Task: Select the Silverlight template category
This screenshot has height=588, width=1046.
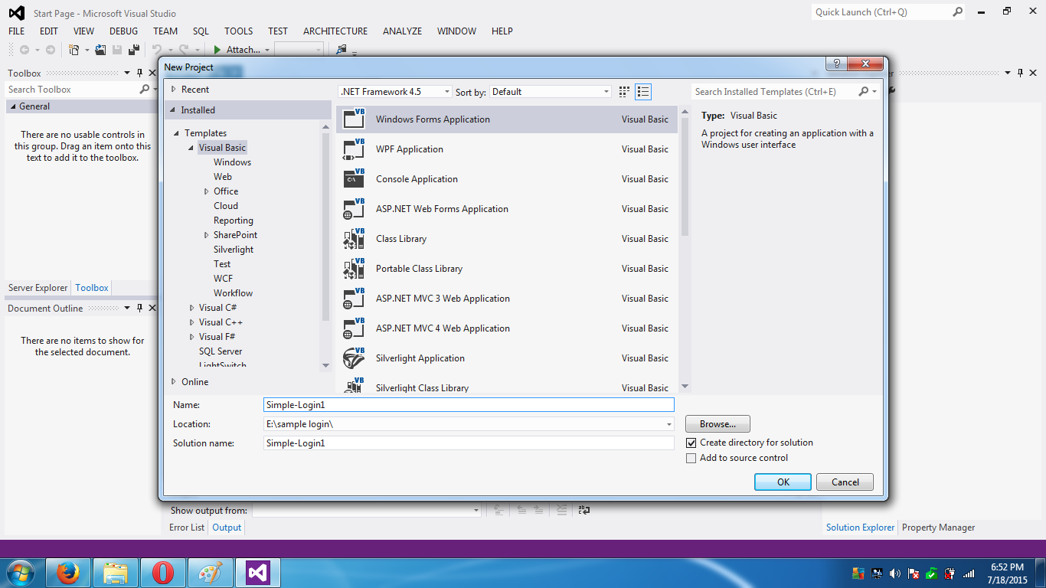Action: pos(234,250)
